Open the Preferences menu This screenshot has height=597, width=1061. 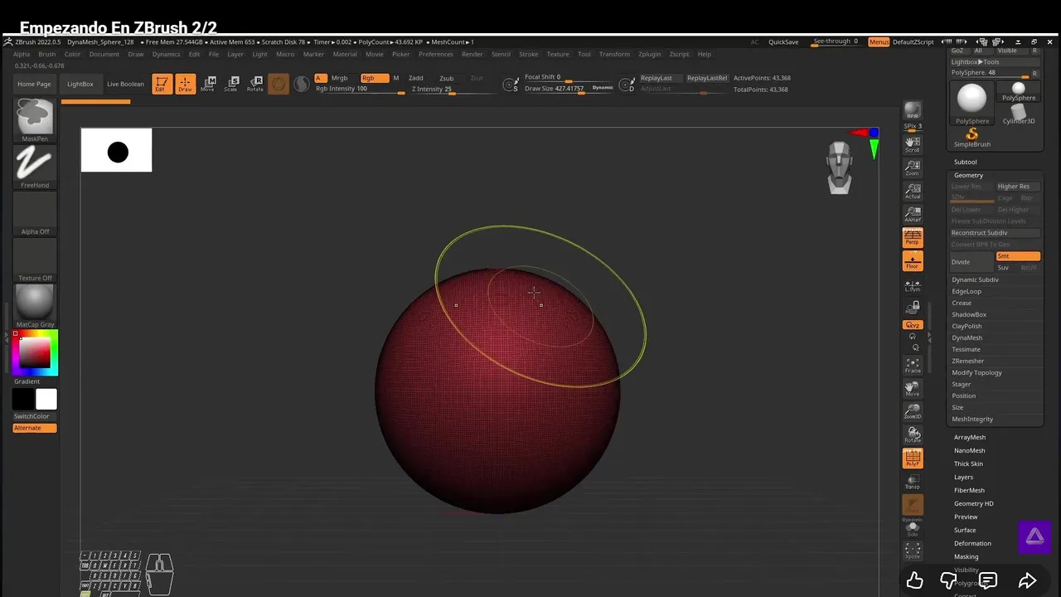[x=436, y=54]
